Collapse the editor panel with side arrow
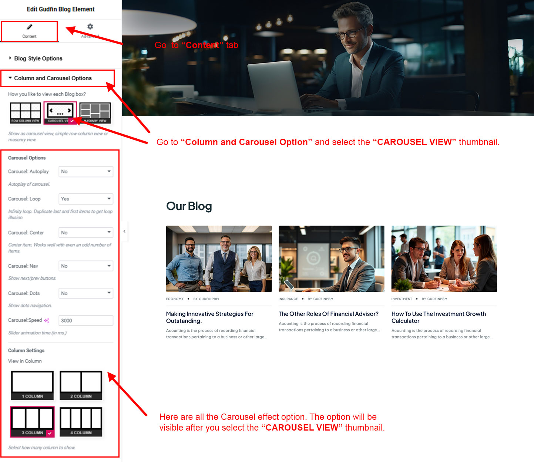The image size is (534, 462). [x=124, y=231]
